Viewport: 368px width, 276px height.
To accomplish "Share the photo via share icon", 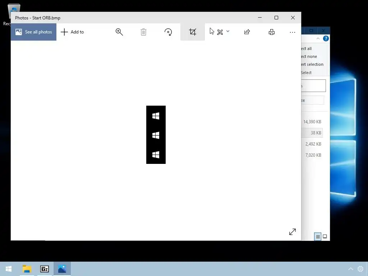I will coord(247,32).
